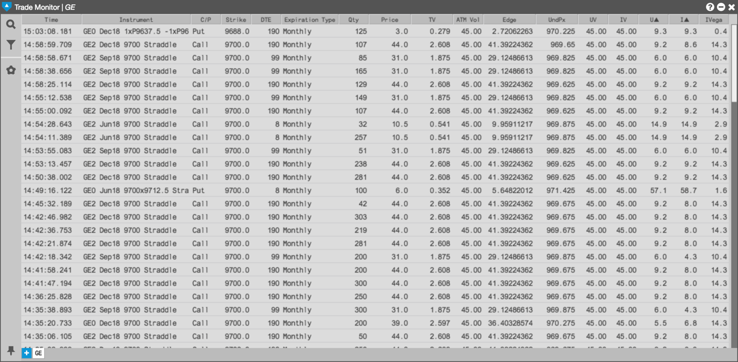This screenshot has width=738, height=362.
Task: Open the filter funnel icon
Action: (x=11, y=45)
